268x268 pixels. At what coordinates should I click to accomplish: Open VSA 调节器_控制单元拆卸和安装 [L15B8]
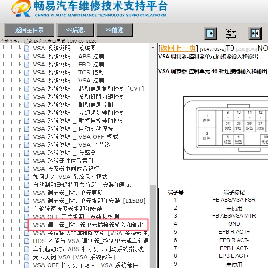coord(89,201)
